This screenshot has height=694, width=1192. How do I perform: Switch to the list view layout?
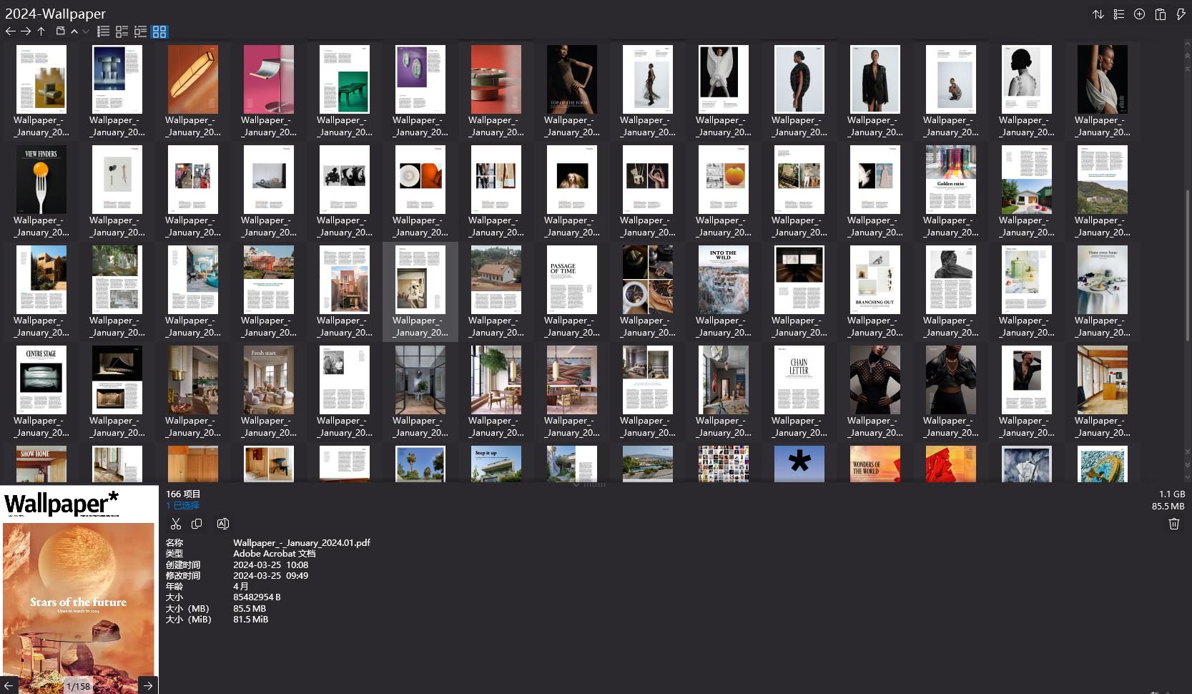[x=103, y=31]
